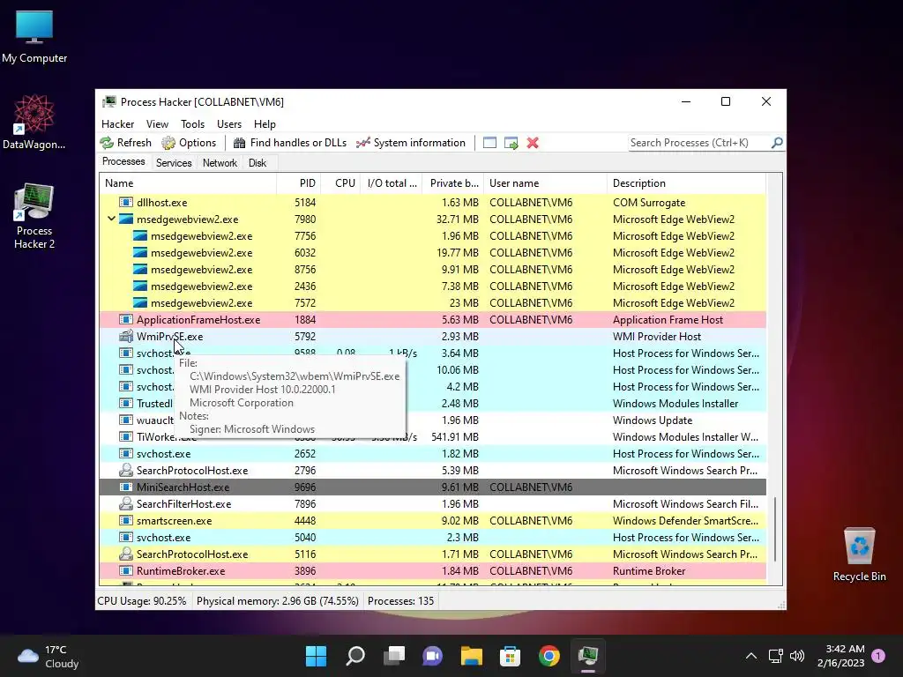Switch to the Disk tab
This screenshot has width=903, height=677.
point(257,163)
